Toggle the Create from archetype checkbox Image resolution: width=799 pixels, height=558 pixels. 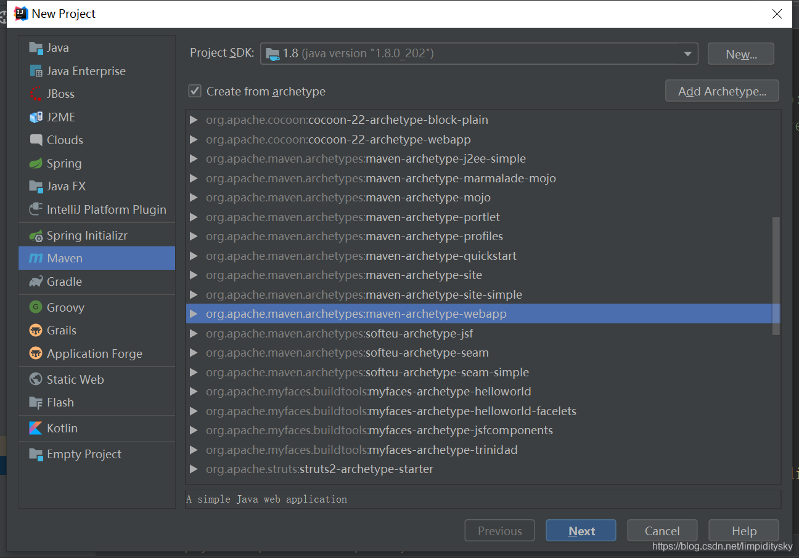[195, 91]
